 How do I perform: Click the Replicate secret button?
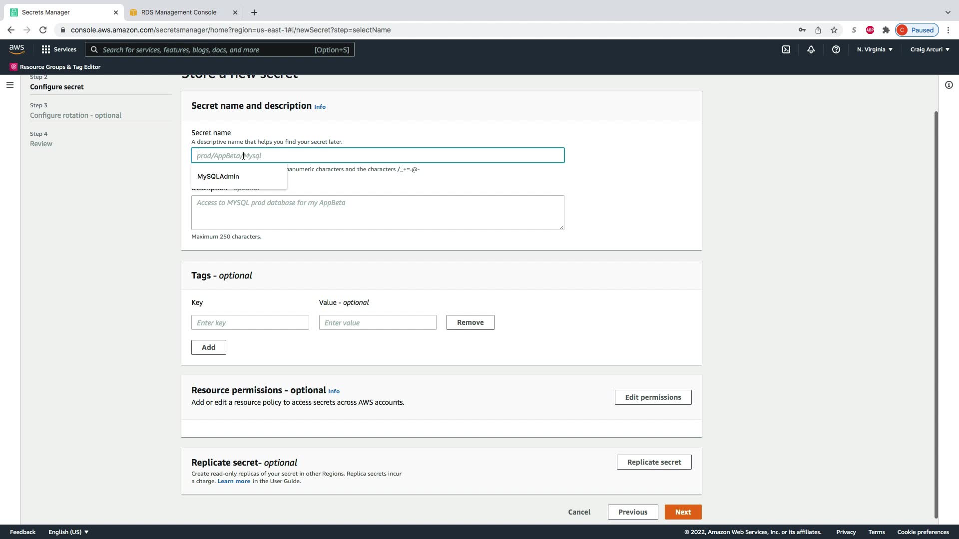coord(654,462)
